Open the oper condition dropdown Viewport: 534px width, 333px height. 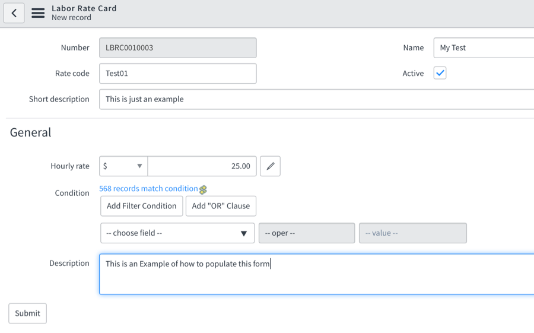point(307,233)
